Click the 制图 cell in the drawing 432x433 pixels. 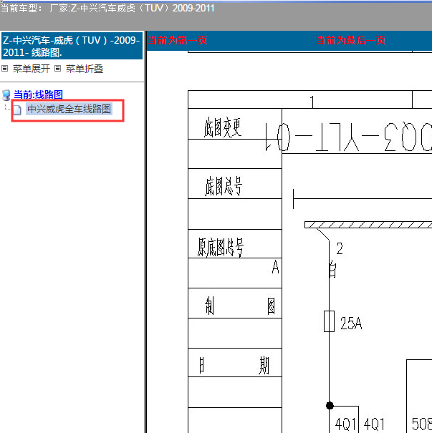(235, 303)
